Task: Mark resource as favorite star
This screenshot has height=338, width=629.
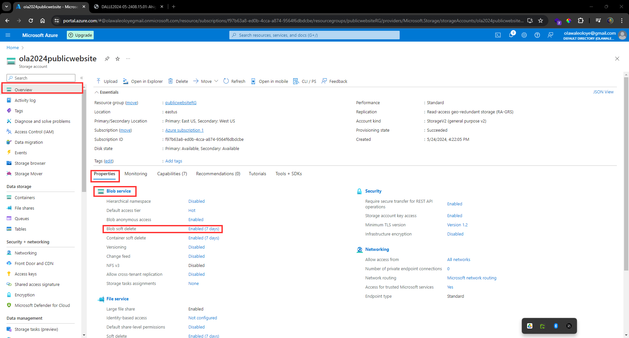Action: coord(118,59)
